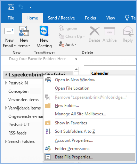This screenshot has height=164, width=137.
Task: Click the Undo arrow in title bar
Action: click(21, 7)
